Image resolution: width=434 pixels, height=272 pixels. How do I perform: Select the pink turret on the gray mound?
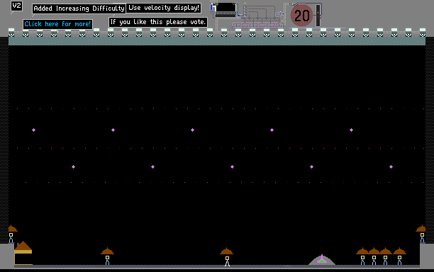(322, 259)
